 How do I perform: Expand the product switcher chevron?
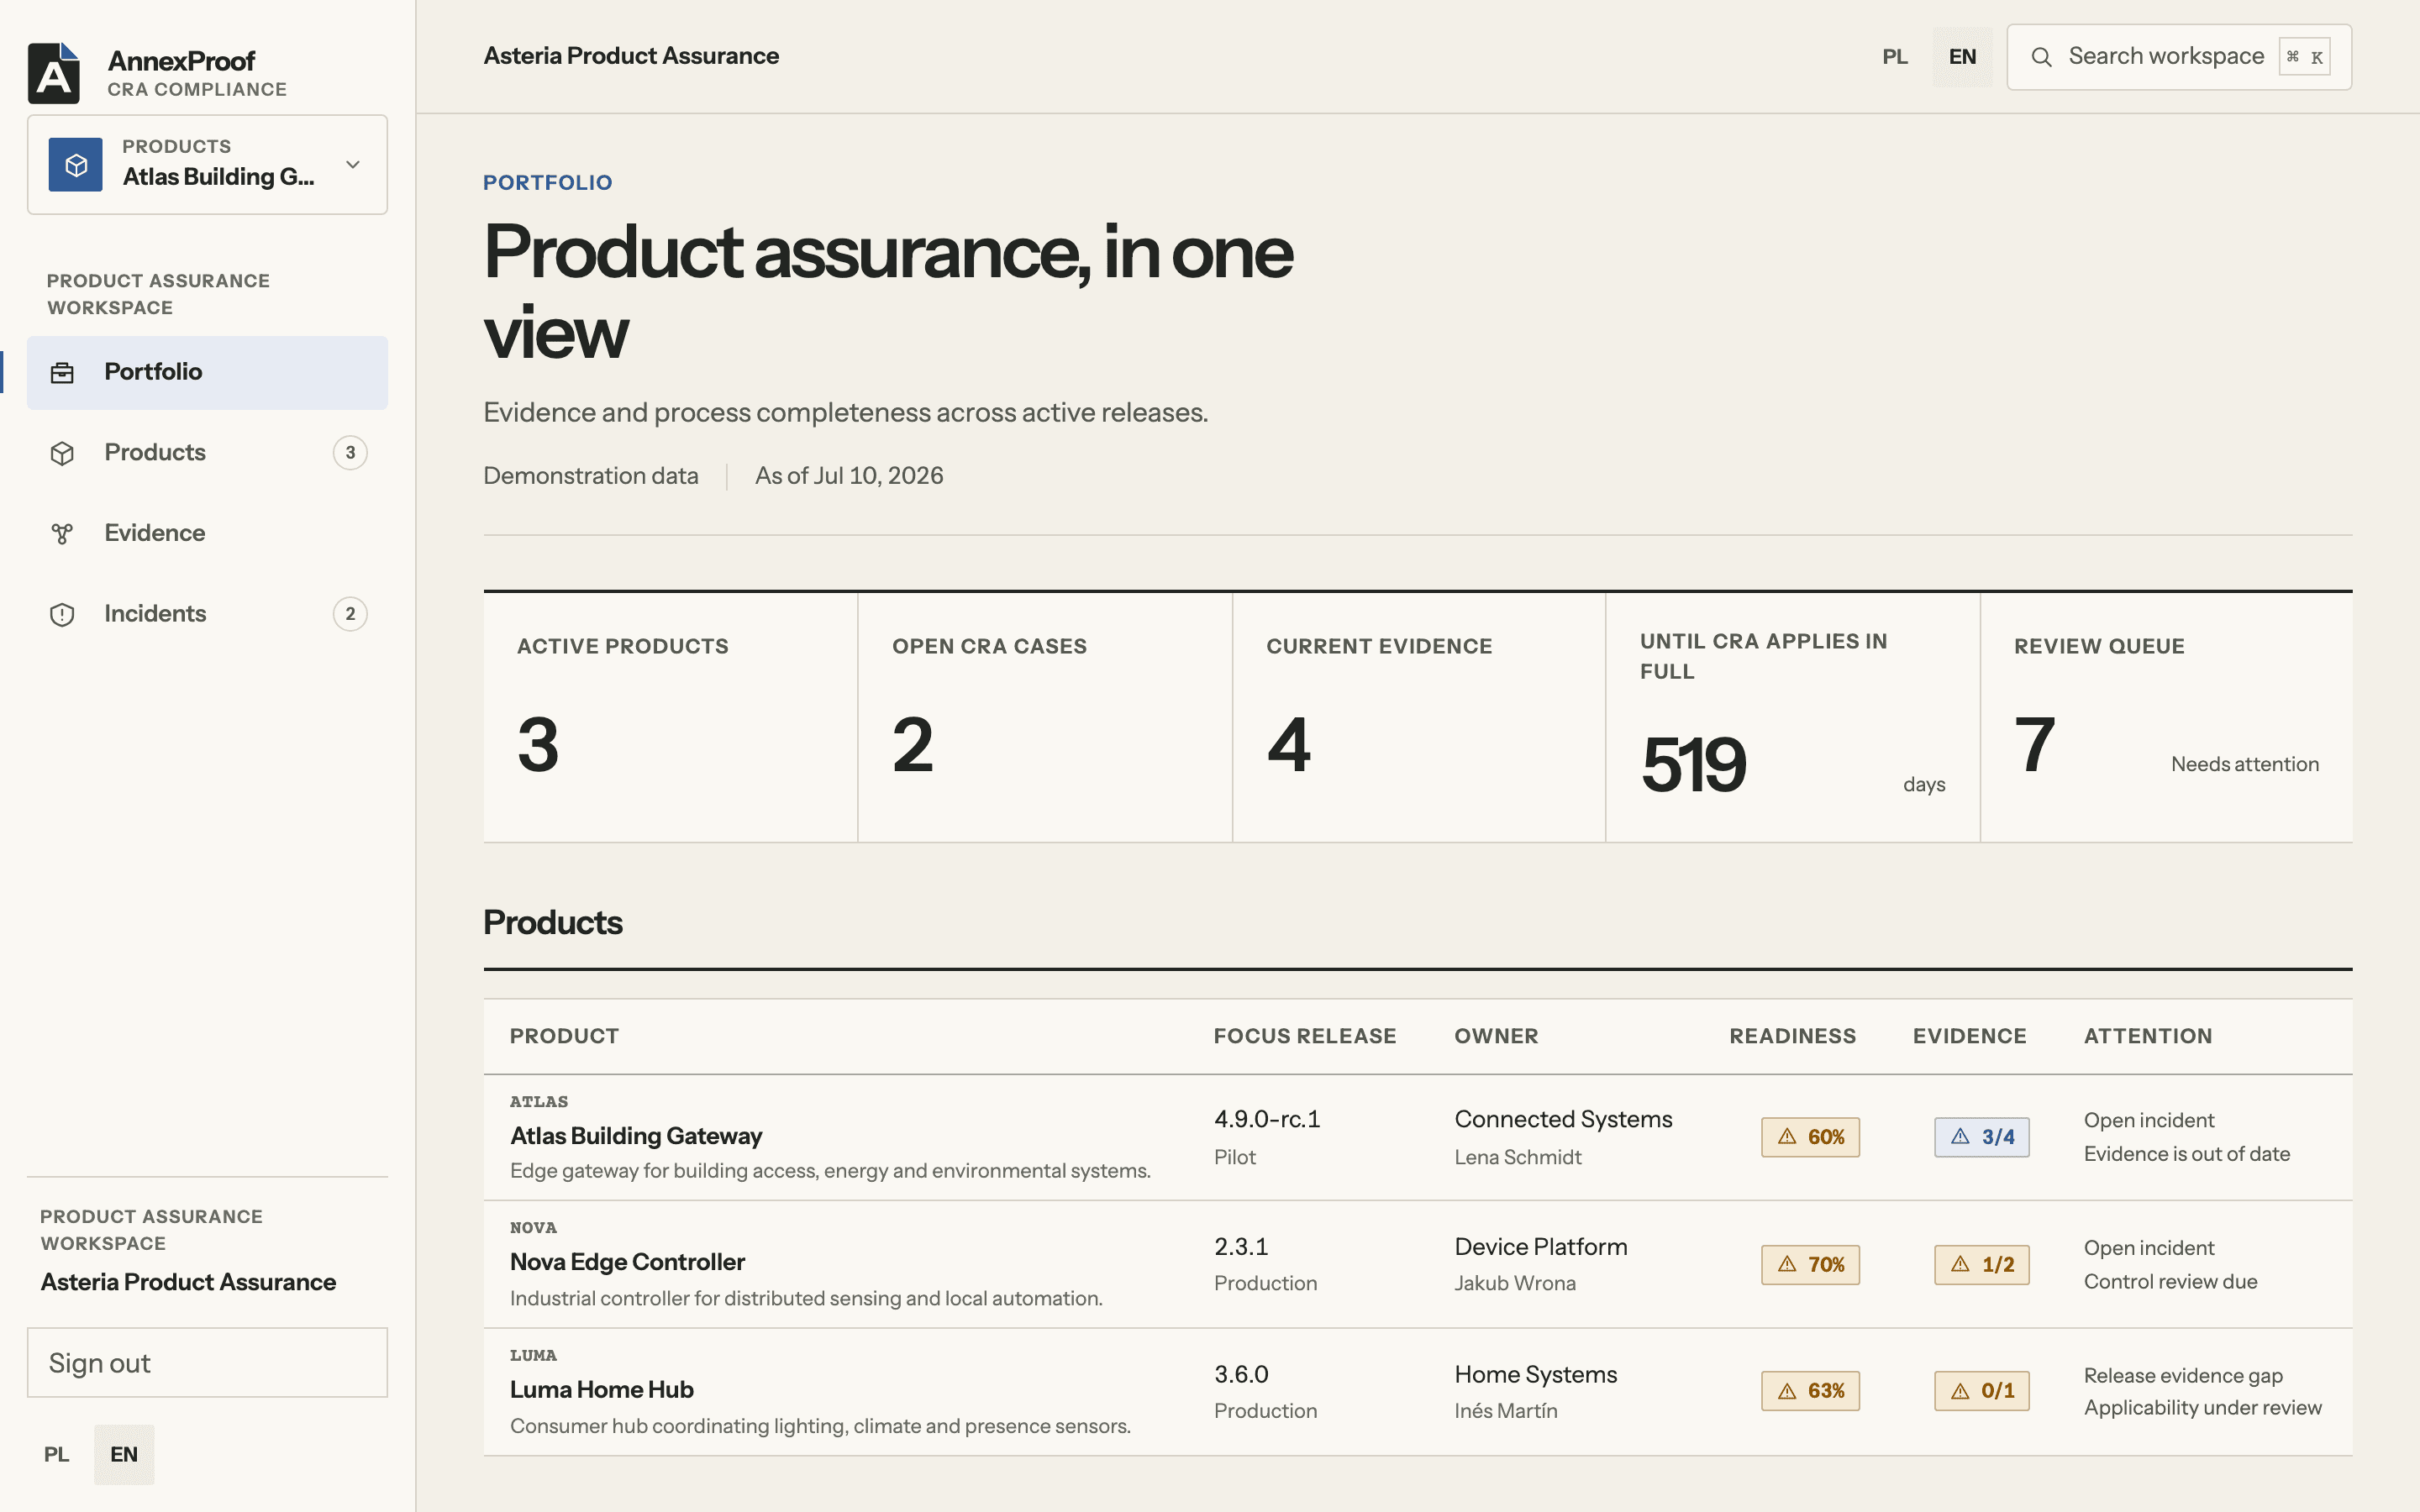click(352, 165)
